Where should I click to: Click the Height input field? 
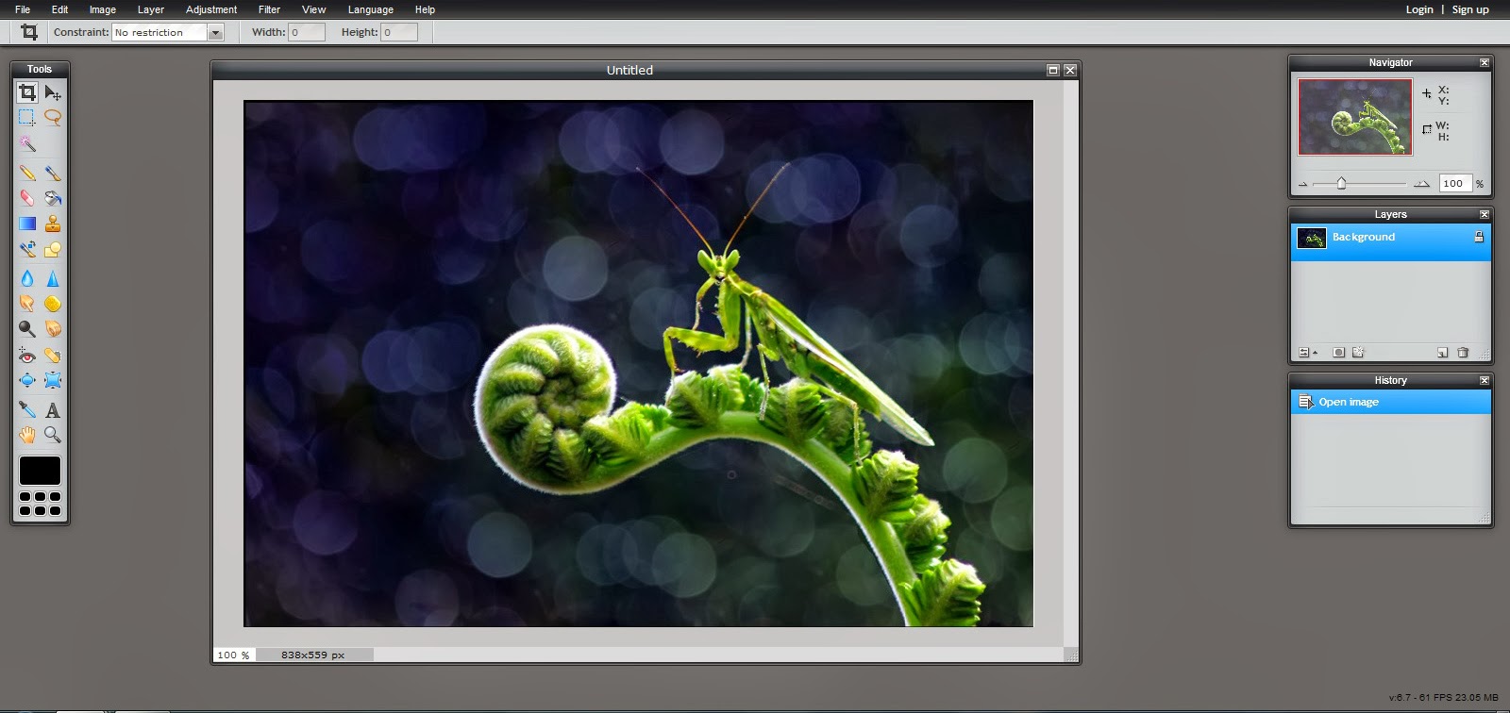399,32
